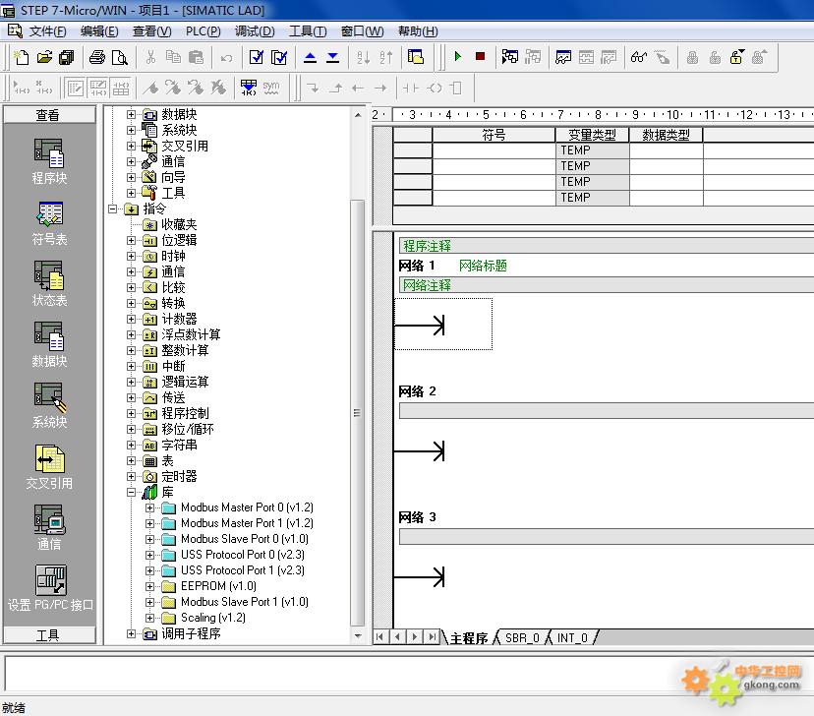Expand Modbus Master Port 0 (v1.2) library
The image size is (814, 716).
150,507
